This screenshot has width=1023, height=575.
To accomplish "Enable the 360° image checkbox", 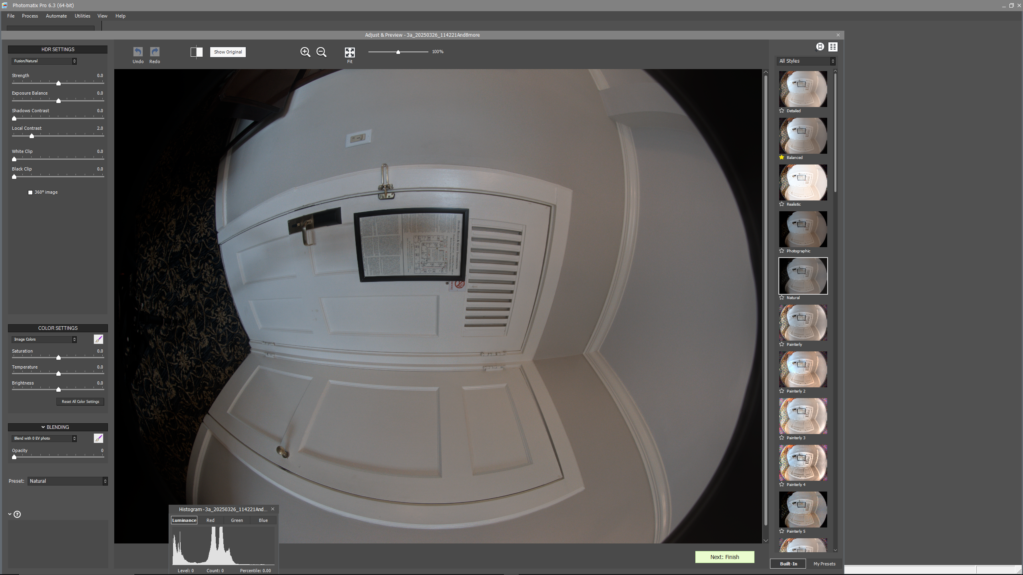I will pos(30,192).
